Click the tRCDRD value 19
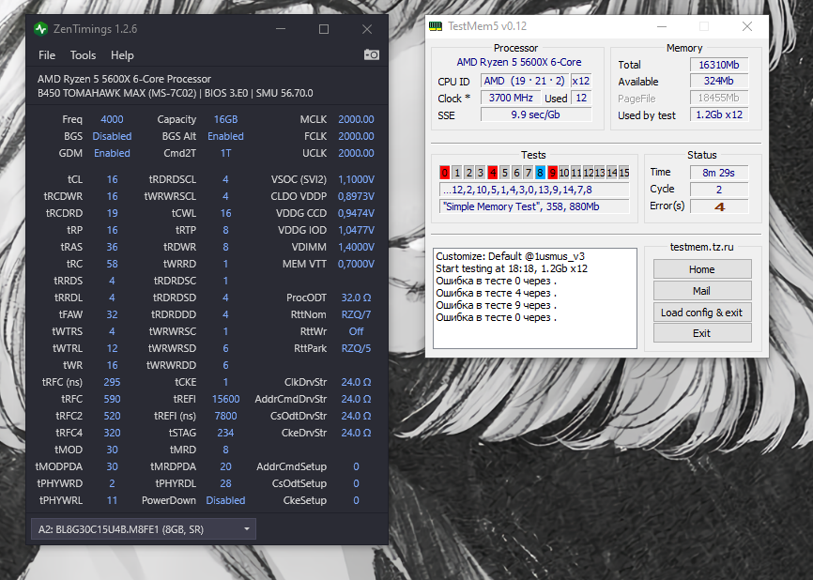Screen dimensions: 813x580 112,213
